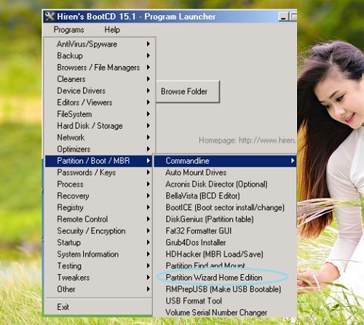Open the Tweakers submenu

tap(98, 278)
